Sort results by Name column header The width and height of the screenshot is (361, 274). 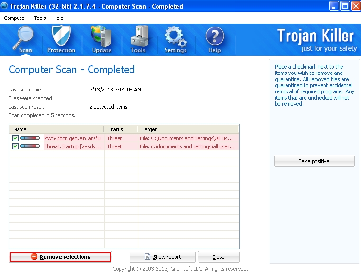(56, 129)
